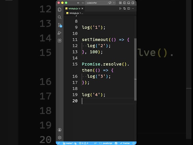
Task: Select JavaScript language mode
Action: coord(107,143)
